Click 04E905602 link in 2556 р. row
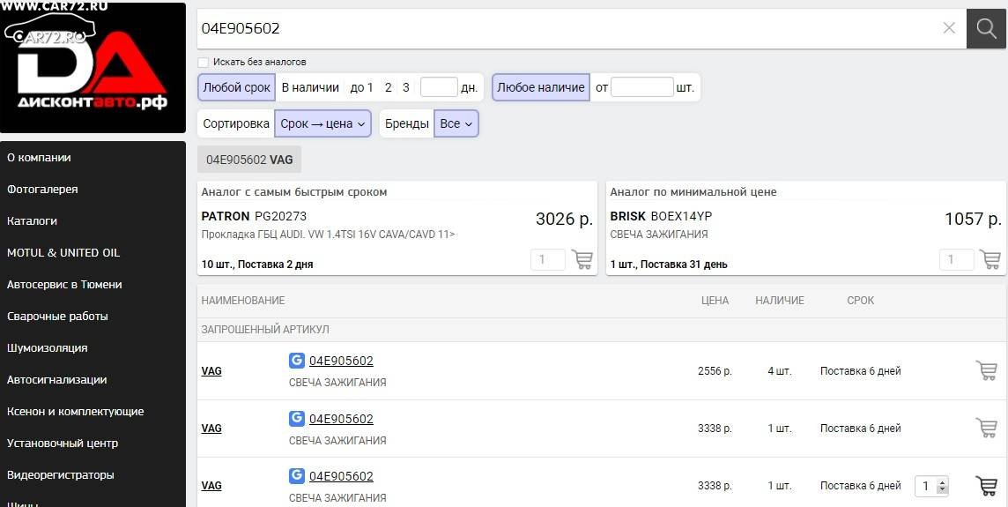The width and height of the screenshot is (1008, 507). (x=341, y=361)
